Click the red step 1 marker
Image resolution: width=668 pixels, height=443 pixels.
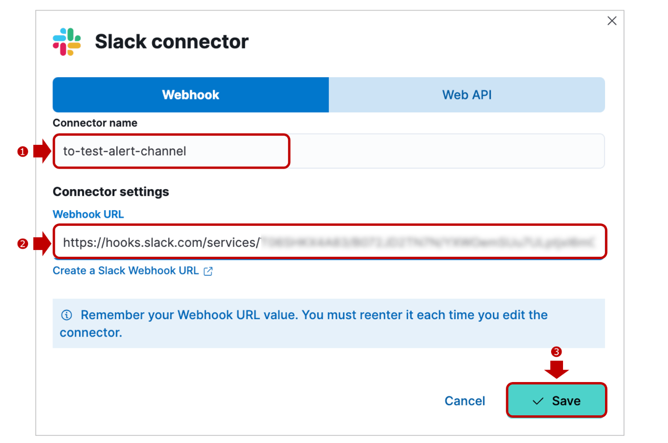[x=22, y=151]
